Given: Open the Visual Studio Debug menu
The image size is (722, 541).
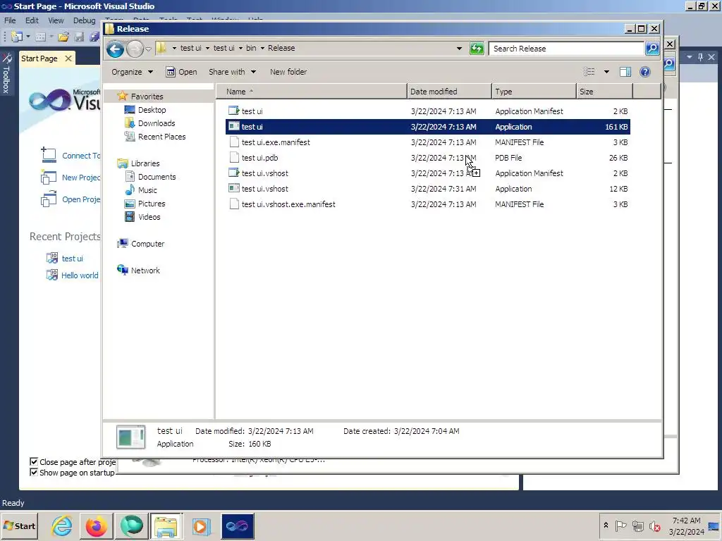Looking at the screenshot, I should point(85,20).
